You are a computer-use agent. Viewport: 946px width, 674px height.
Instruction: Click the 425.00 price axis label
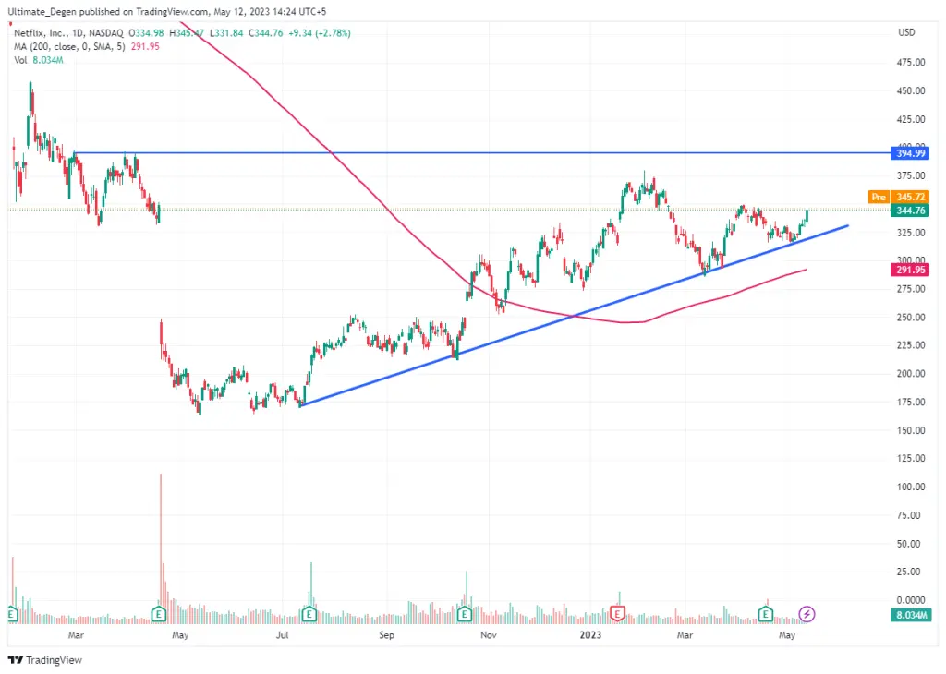[x=910, y=119]
